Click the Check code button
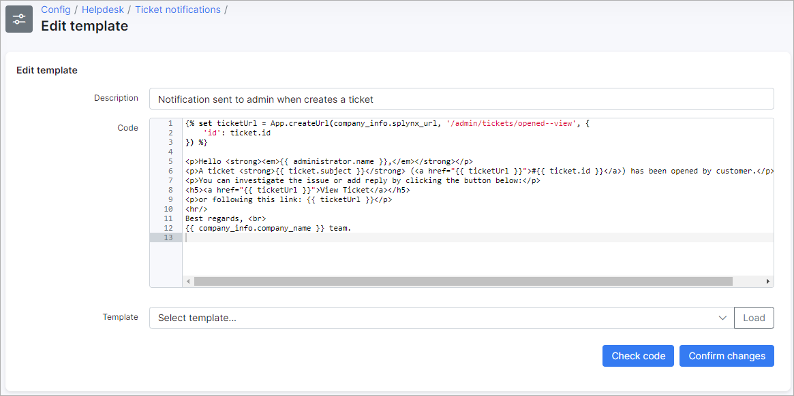The width and height of the screenshot is (794, 396). point(638,356)
